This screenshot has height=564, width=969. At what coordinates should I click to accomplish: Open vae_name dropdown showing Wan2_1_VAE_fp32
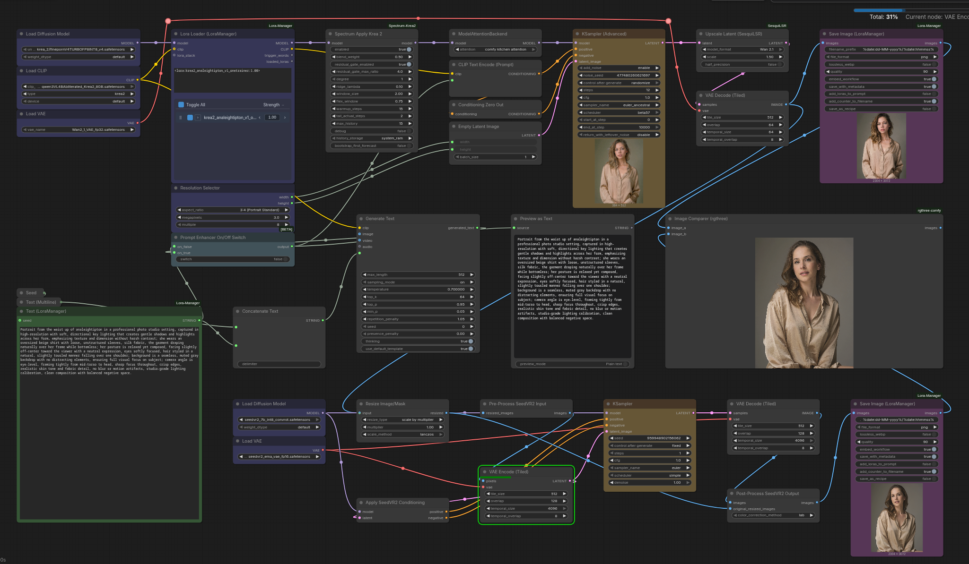79,129
